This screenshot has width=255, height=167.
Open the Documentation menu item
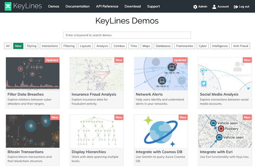point(78,6)
